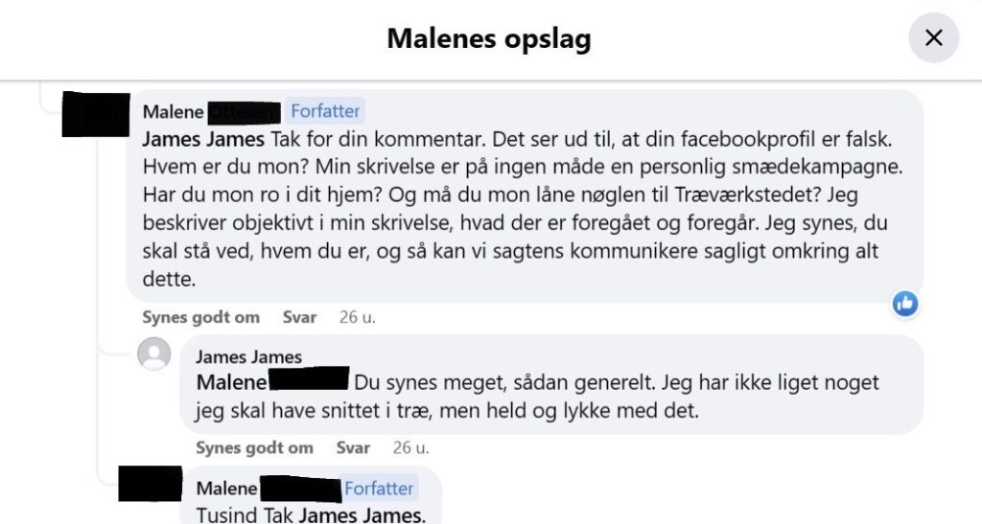Like James James's reply via Synes godt om

click(253, 448)
